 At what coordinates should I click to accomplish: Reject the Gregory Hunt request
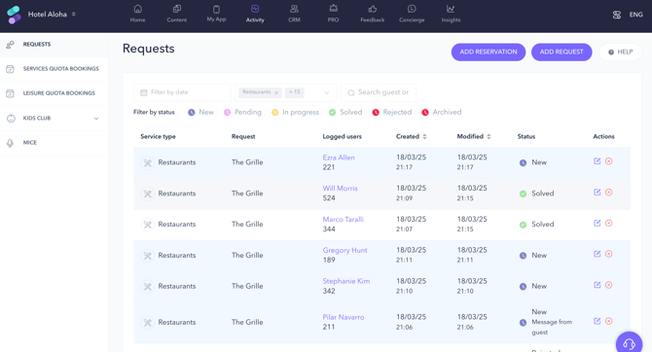(x=609, y=254)
